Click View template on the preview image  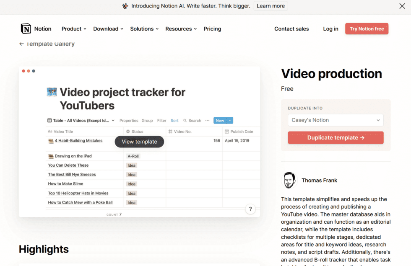click(139, 142)
